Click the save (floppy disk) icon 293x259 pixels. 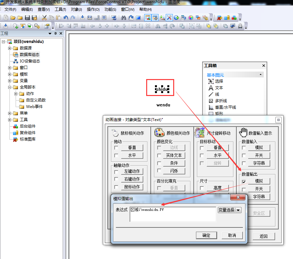(27, 18)
